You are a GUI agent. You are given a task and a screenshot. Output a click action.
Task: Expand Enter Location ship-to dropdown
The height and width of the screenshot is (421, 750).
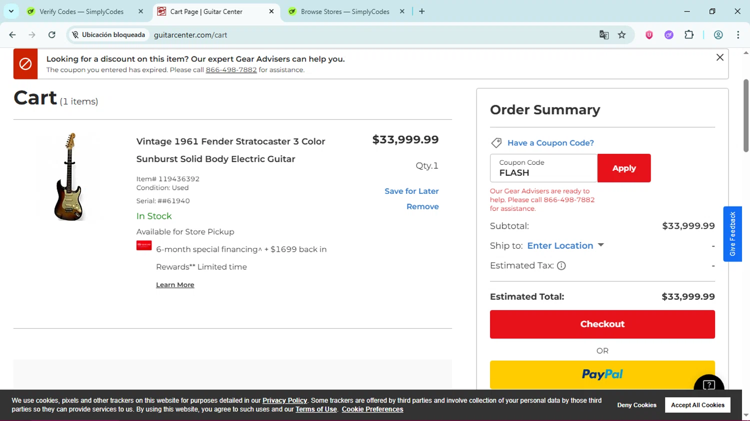[565, 246]
